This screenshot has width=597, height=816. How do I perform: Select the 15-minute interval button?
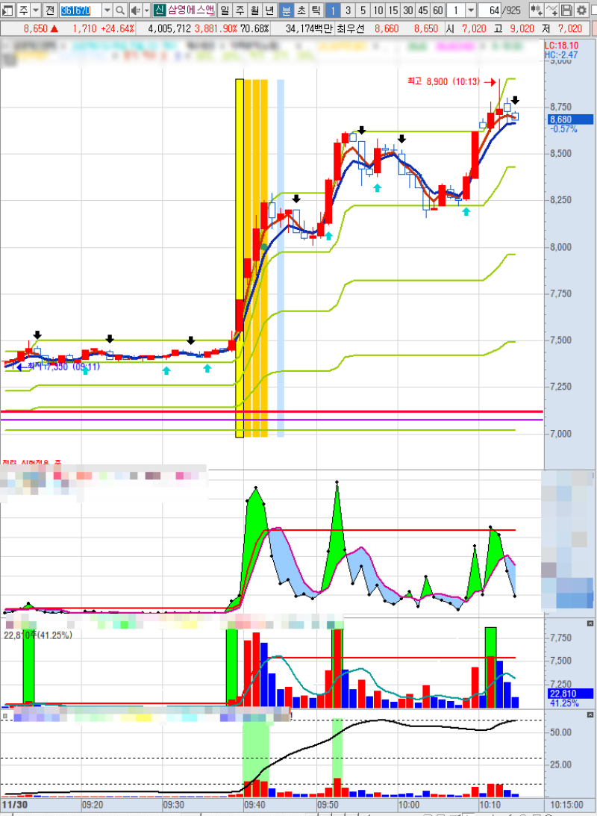[393, 10]
